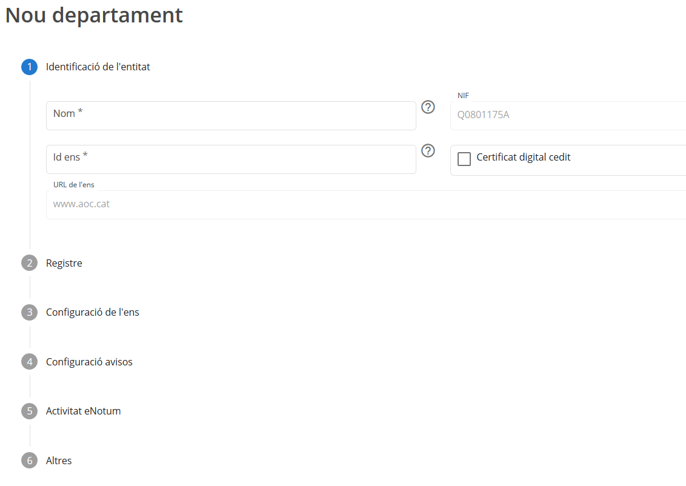Image resolution: width=686 pixels, height=486 pixels.
Task: Enable Certificat digital cedit checkbox
Action: (464, 159)
